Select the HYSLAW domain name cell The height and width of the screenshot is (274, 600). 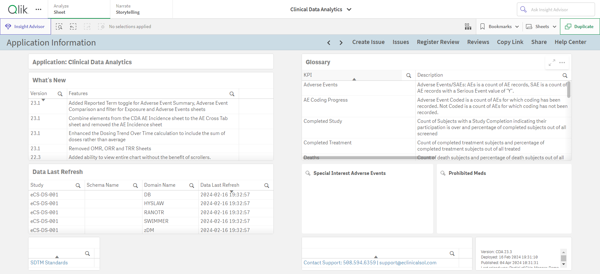tap(170, 204)
